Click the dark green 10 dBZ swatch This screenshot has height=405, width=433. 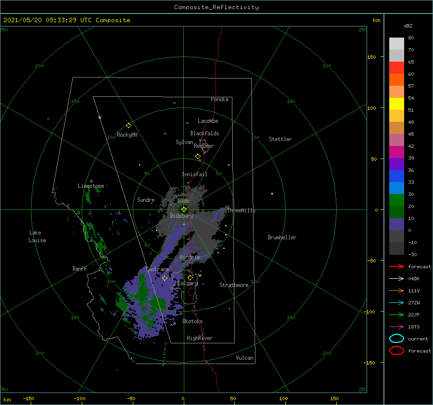[396, 212]
